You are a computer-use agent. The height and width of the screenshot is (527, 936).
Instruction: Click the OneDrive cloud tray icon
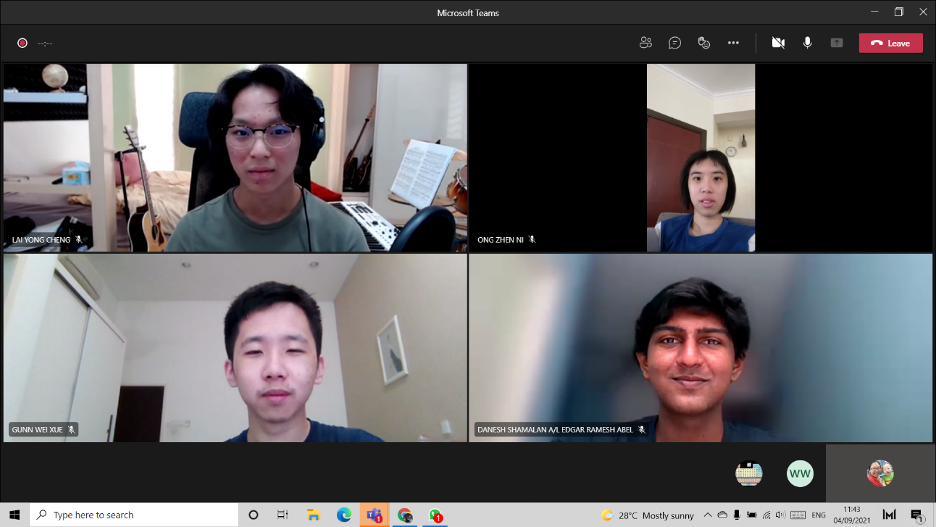pyautogui.click(x=722, y=515)
